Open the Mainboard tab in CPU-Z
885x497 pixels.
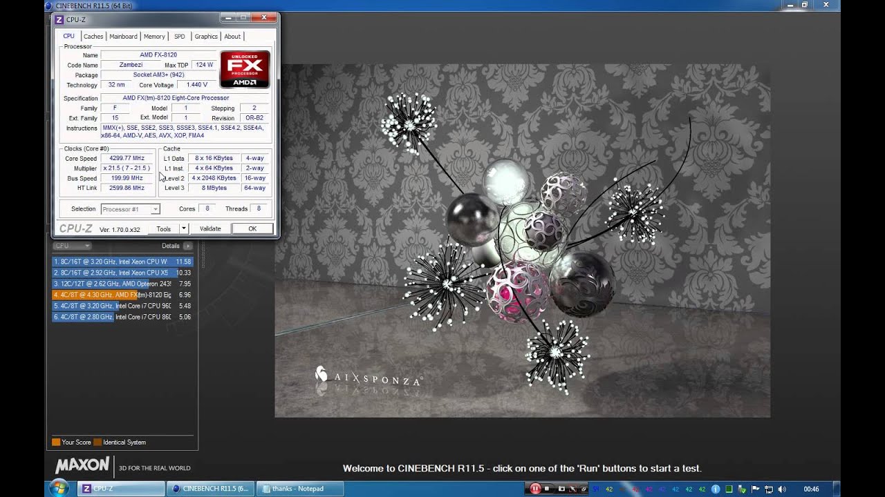pyautogui.click(x=123, y=37)
